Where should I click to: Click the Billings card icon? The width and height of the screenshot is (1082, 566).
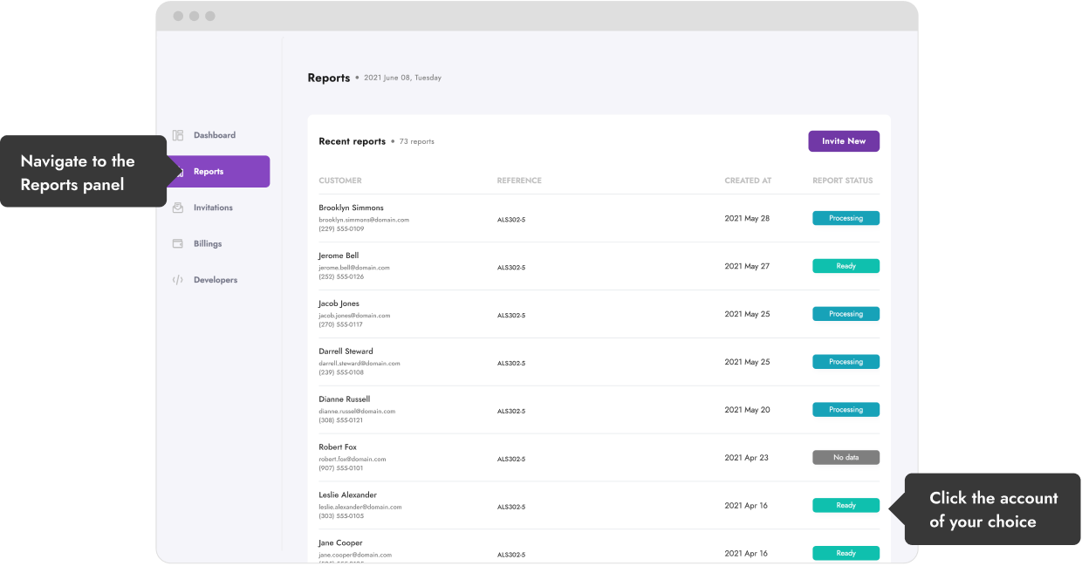click(178, 244)
